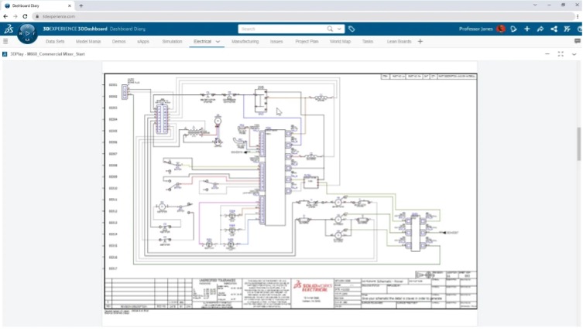The image size is (583, 331).
Task: Expand the 3DPlay widget chevron menu
Action: point(574,54)
